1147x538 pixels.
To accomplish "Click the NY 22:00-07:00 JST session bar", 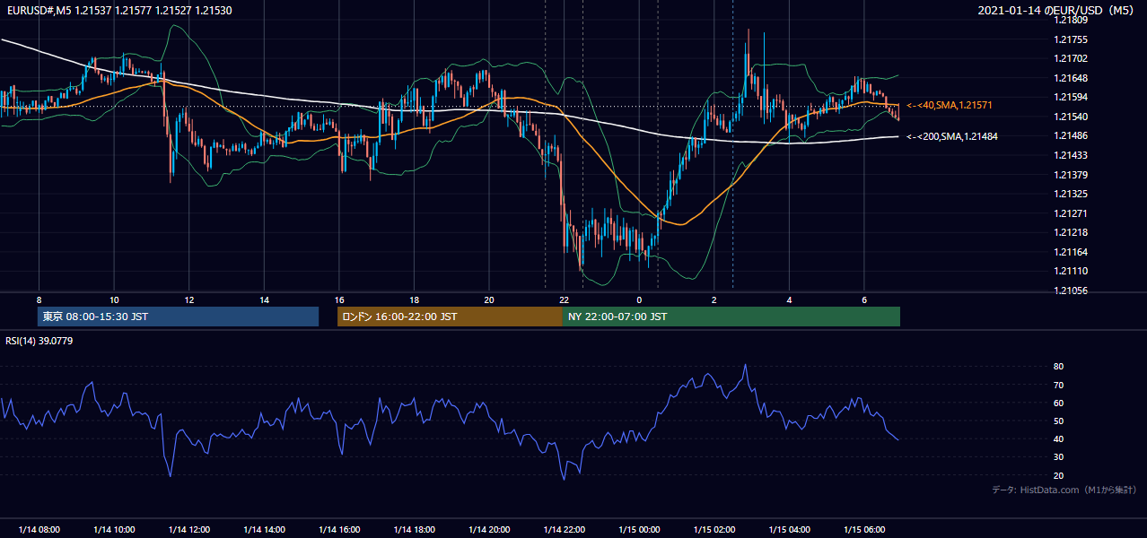I will 731,317.
